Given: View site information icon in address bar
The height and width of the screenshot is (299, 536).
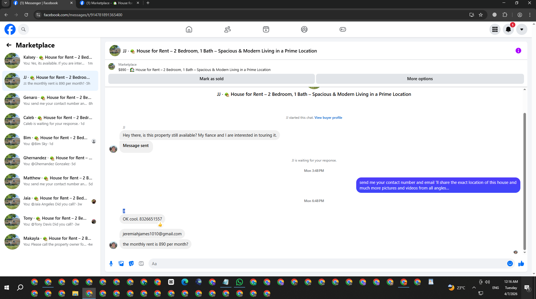Looking at the screenshot, I should [x=39, y=15].
